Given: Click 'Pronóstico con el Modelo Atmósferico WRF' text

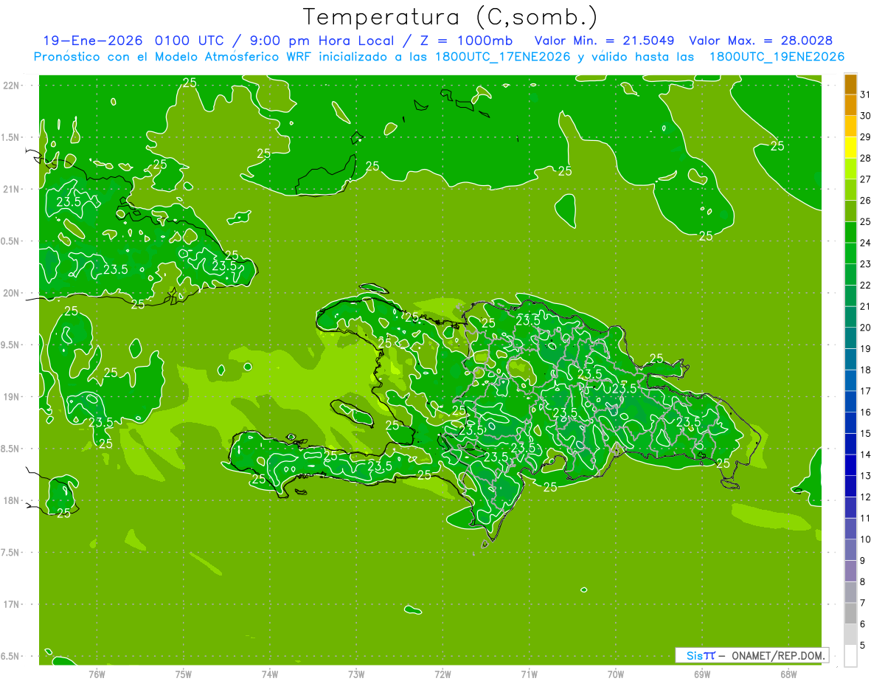Looking at the screenshot, I should 173,57.
